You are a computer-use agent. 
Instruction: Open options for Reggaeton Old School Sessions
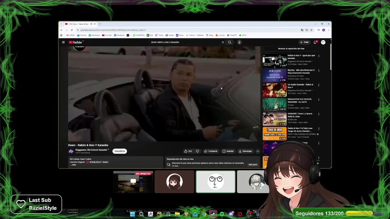[319, 99]
